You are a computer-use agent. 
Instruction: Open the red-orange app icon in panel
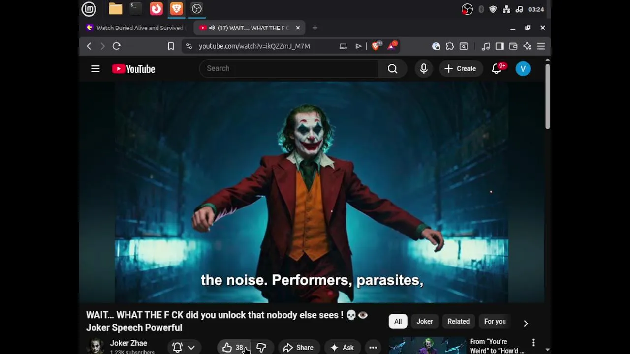pyautogui.click(x=156, y=9)
